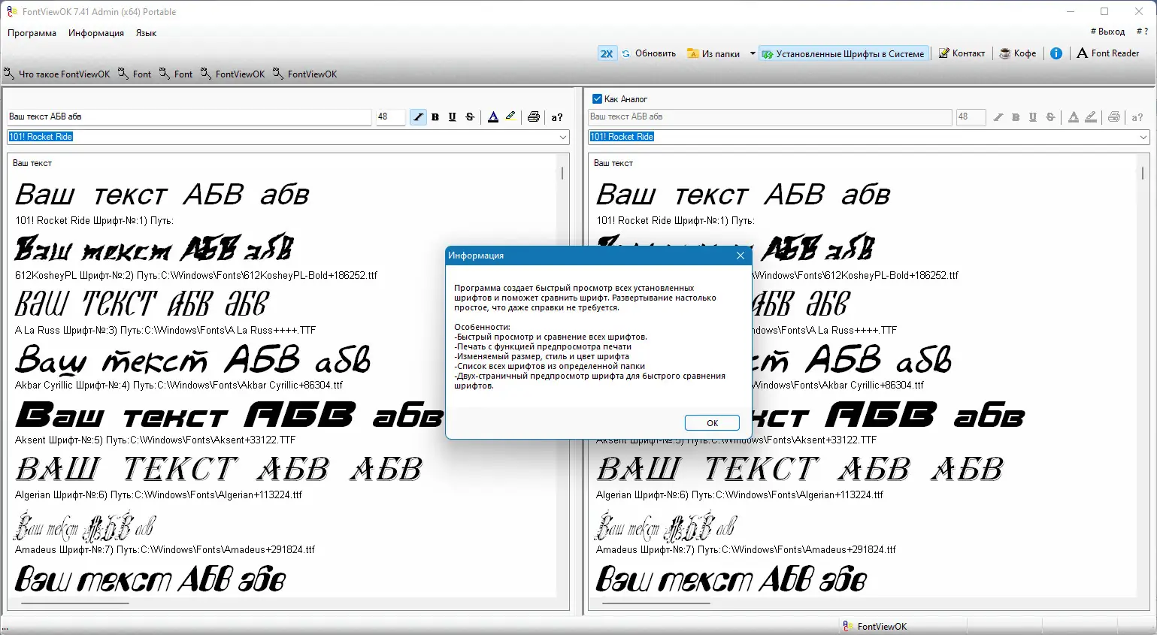The width and height of the screenshot is (1157, 635).
Task: Click the left pane vertical scrollbar thumb
Action: (562, 173)
